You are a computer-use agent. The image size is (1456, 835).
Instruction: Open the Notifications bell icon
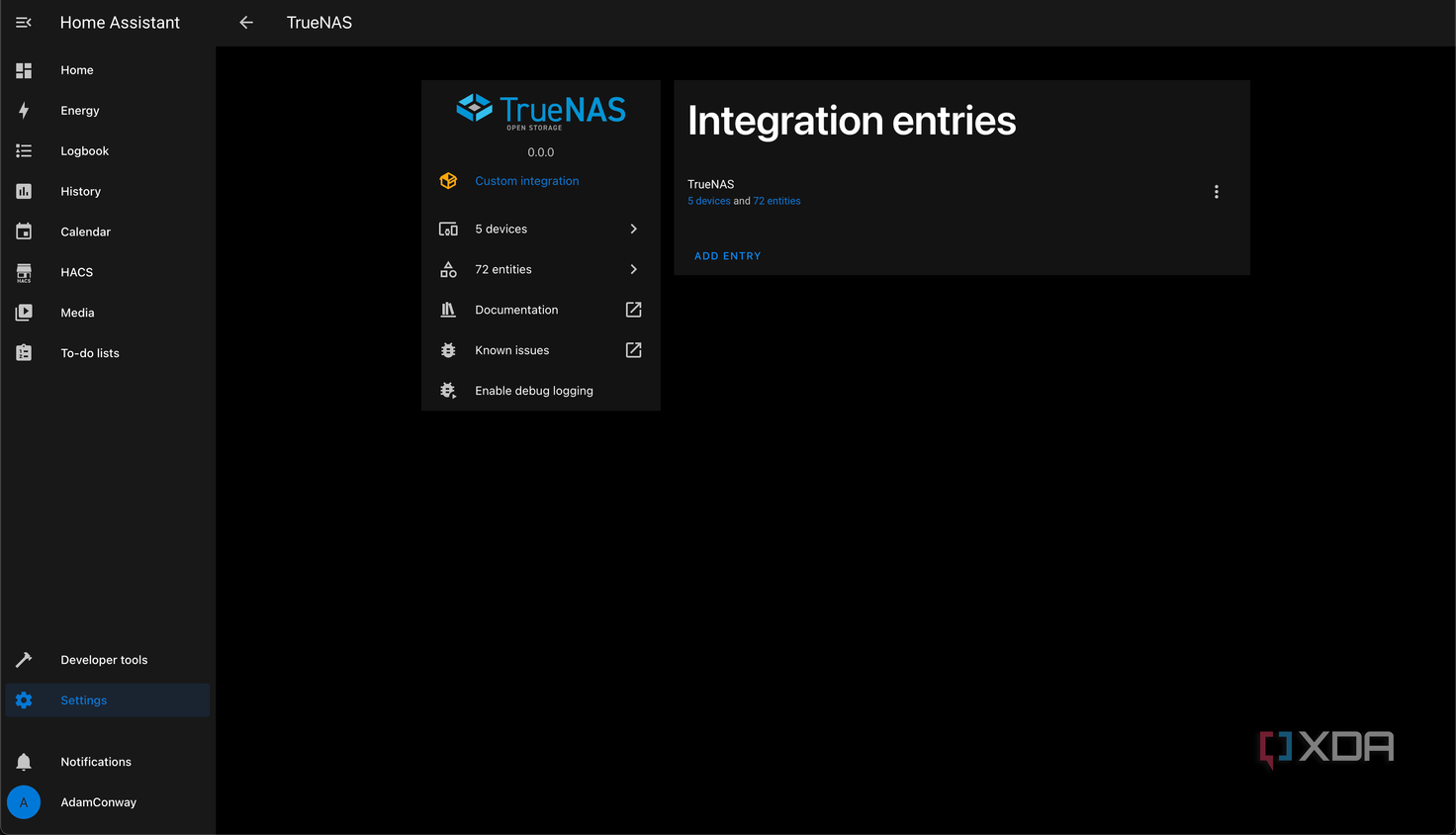tap(24, 762)
